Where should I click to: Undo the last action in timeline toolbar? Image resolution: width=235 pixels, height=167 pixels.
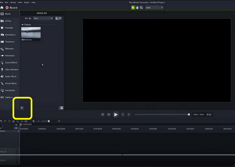[1, 121]
